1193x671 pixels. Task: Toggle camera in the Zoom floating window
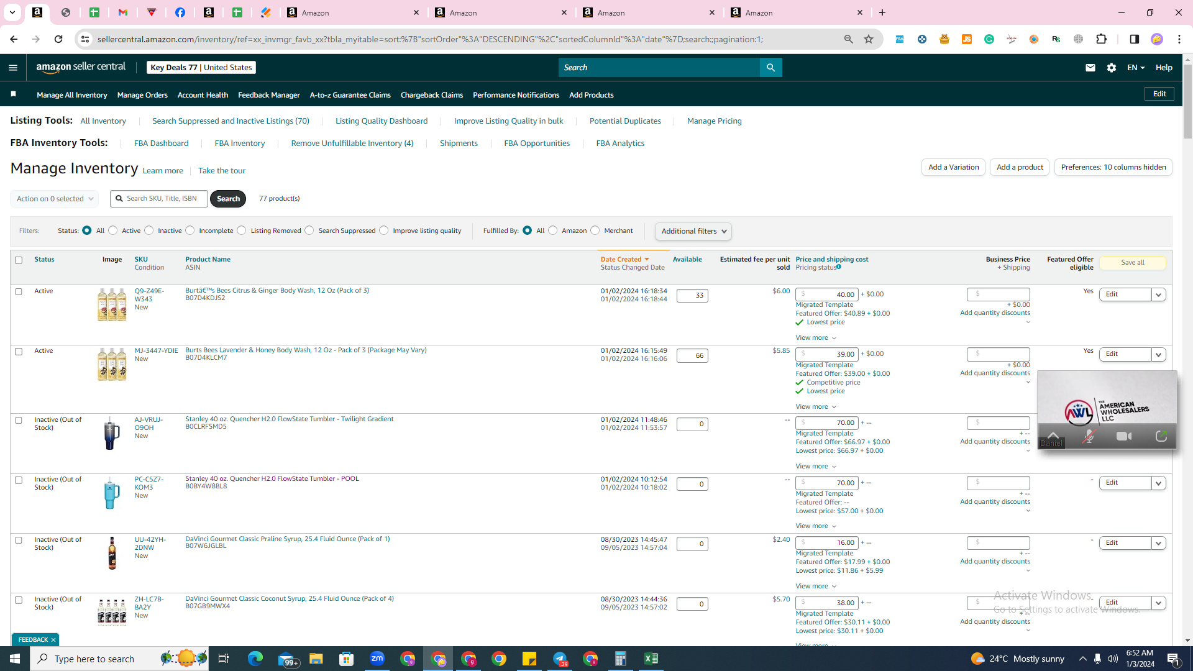pyautogui.click(x=1124, y=436)
